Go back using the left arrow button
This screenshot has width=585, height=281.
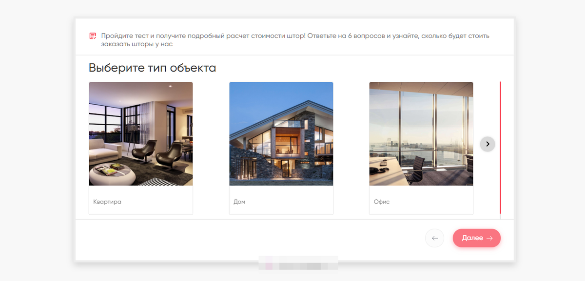tap(435, 238)
